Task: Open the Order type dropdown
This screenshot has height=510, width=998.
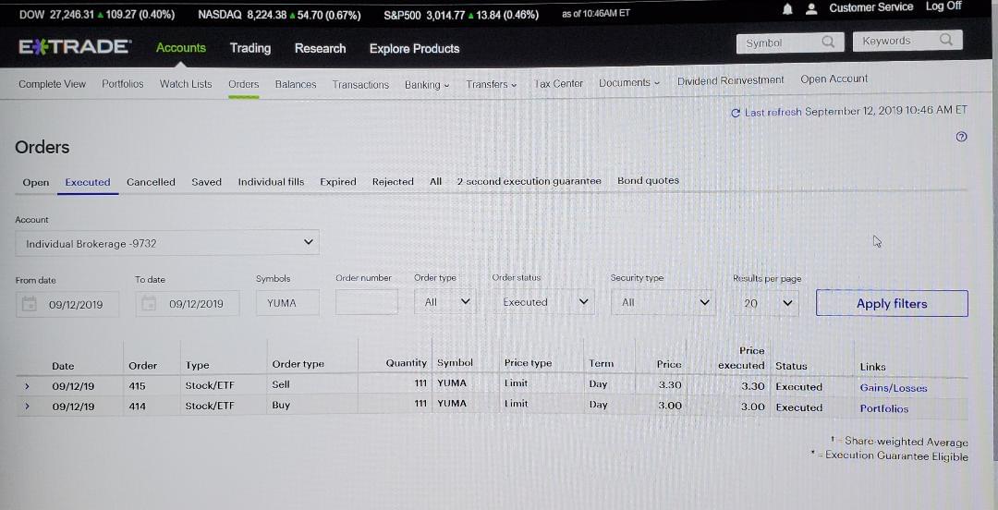Action: point(444,302)
